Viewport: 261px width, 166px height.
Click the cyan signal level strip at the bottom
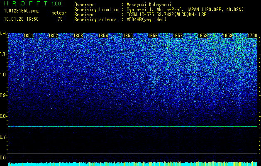tap(133, 164)
